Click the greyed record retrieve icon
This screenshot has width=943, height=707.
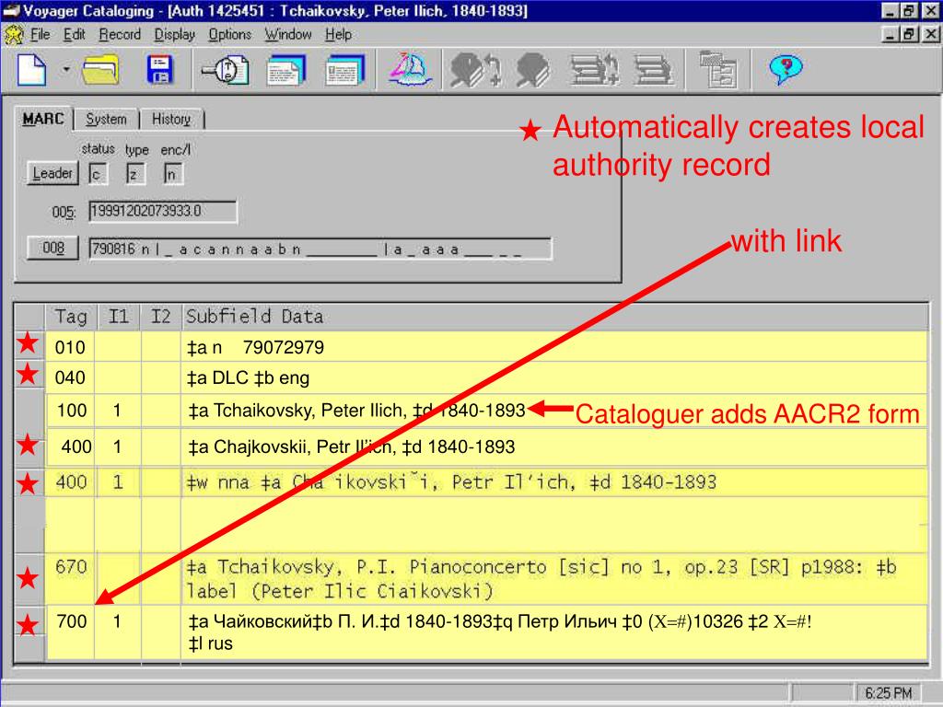pyautogui.click(x=532, y=70)
